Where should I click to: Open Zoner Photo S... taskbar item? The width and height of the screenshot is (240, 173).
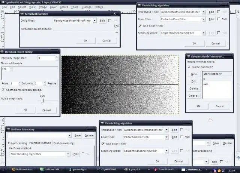pyautogui.click(x=165, y=169)
